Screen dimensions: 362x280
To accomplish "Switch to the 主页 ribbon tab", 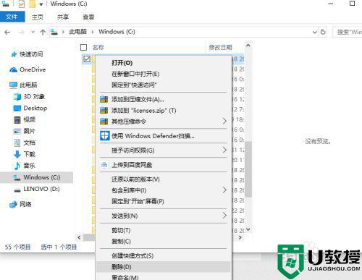I will (x=38, y=17).
